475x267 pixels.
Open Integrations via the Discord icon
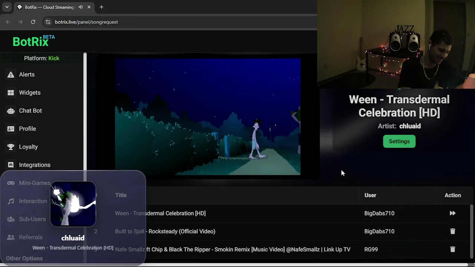point(11,165)
